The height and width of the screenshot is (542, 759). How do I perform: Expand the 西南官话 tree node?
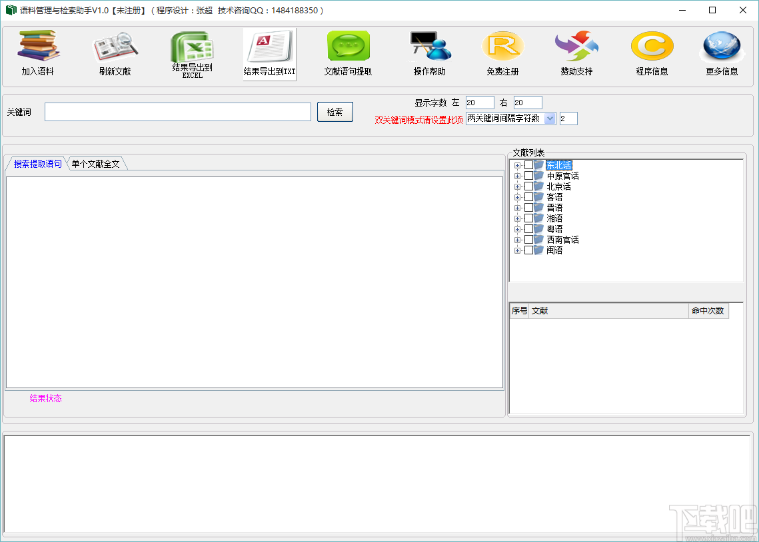tap(518, 240)
